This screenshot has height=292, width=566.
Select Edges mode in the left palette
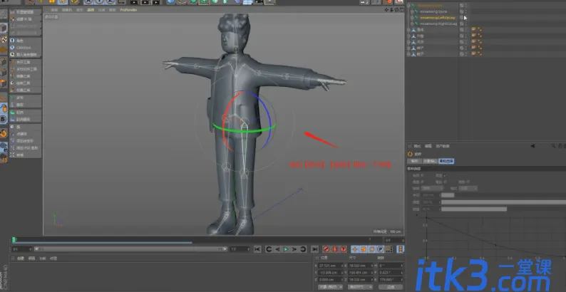4,73
